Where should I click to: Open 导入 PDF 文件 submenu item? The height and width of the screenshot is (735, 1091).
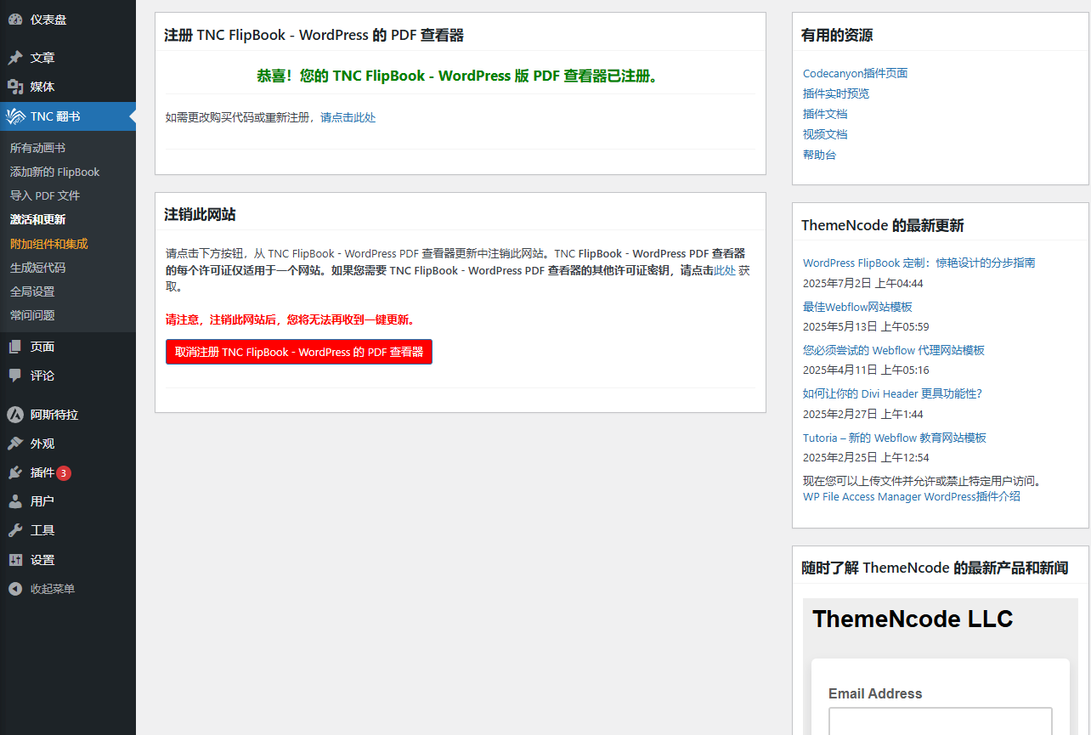pos(45,195)
